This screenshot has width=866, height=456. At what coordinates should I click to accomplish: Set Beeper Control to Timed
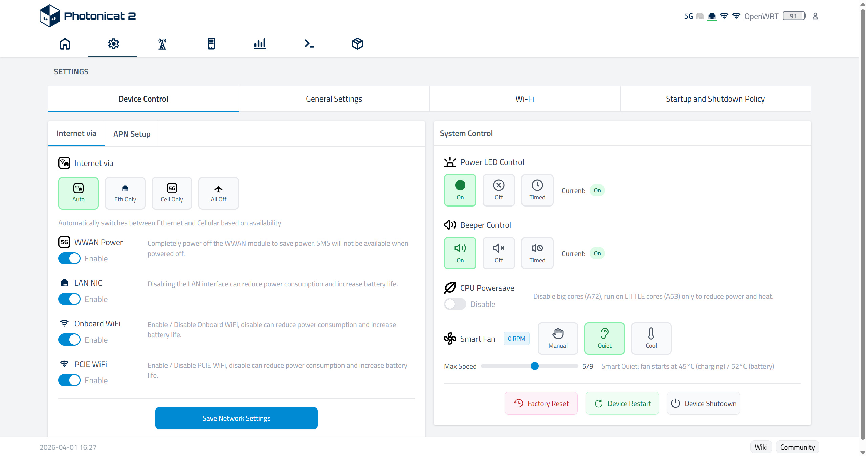point(537,253)
